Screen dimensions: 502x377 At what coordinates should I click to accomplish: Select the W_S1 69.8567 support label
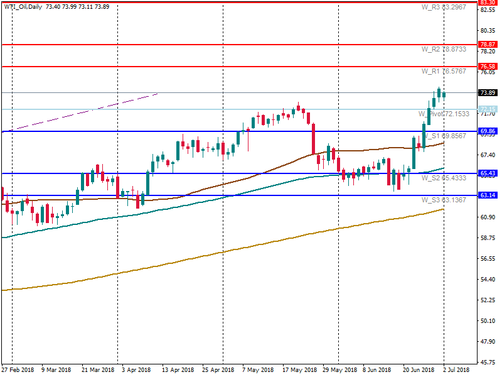444,136
